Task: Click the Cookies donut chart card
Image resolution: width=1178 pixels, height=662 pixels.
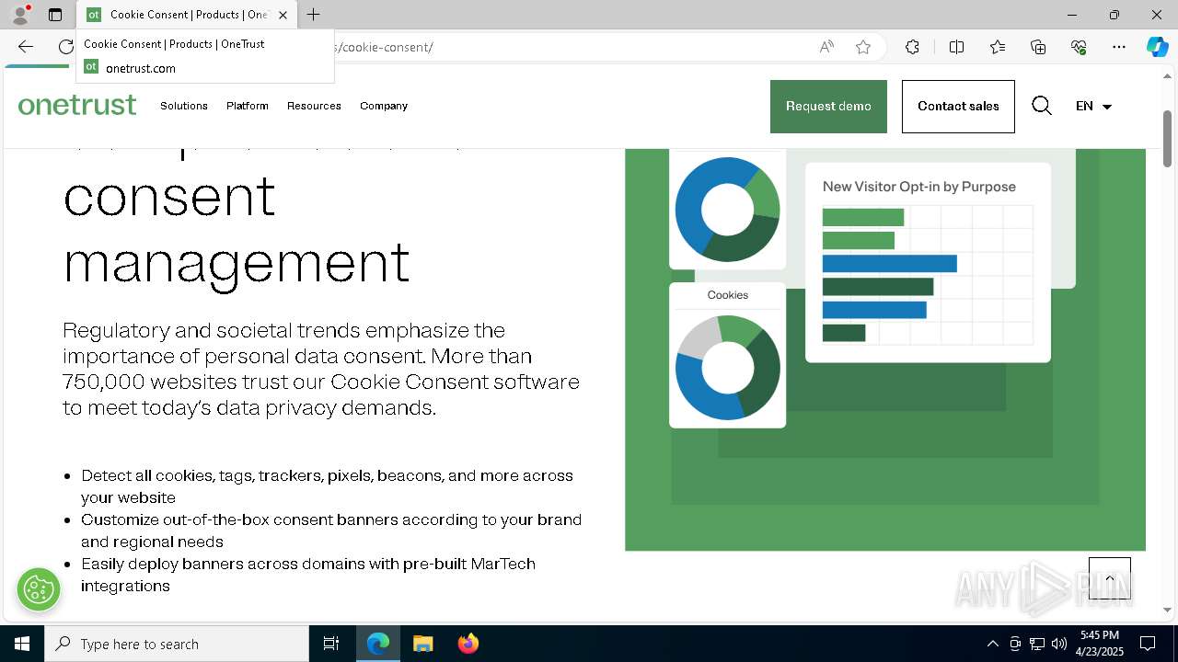Action: [x=727, y=355]
